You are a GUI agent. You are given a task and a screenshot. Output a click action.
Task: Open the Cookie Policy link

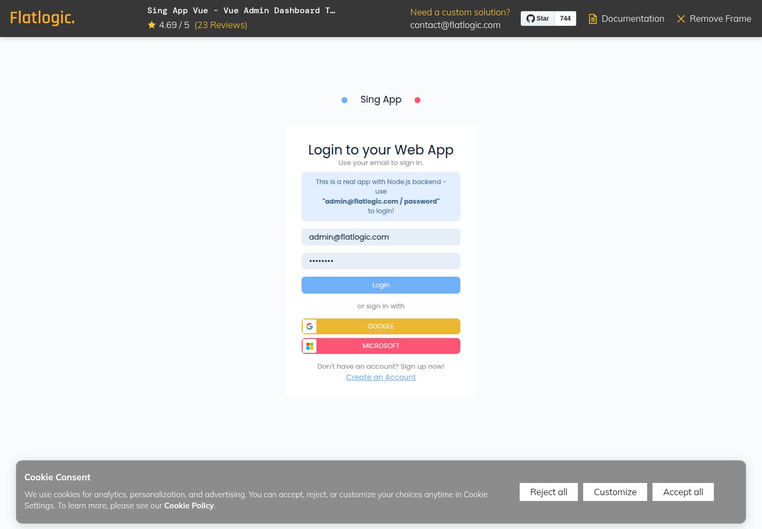click(189, 506)
